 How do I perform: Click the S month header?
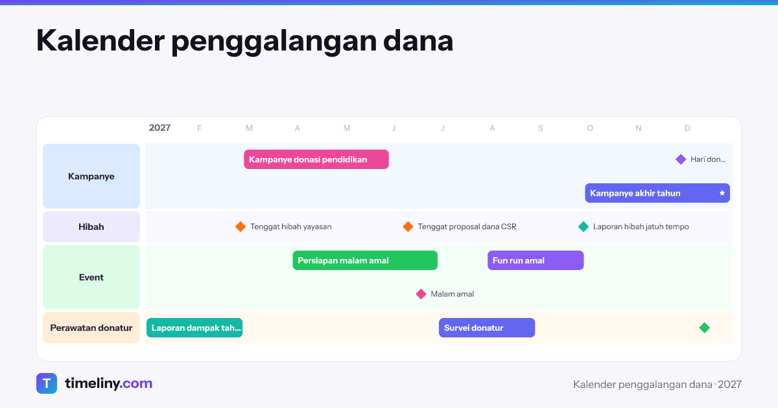(541, 128)
